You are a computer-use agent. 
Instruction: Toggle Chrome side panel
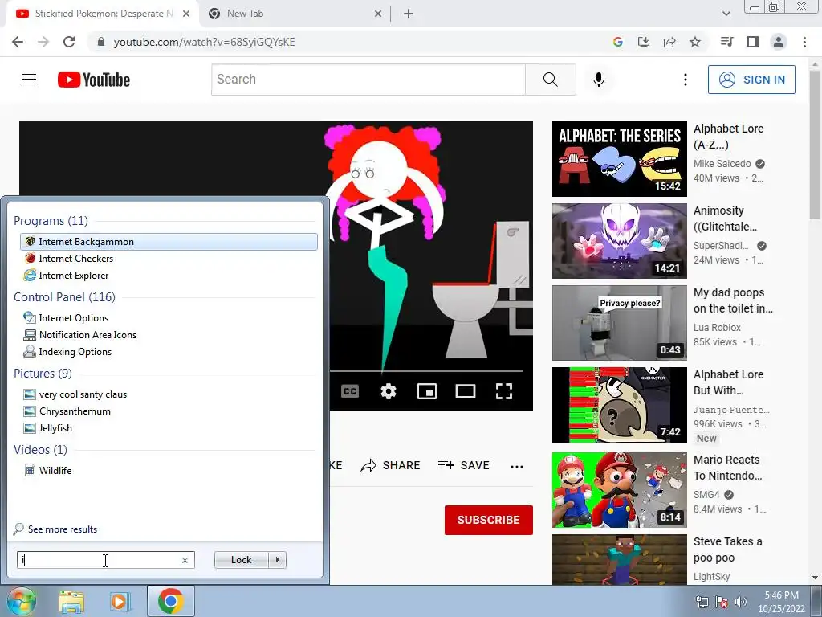(x=753, y=42)
